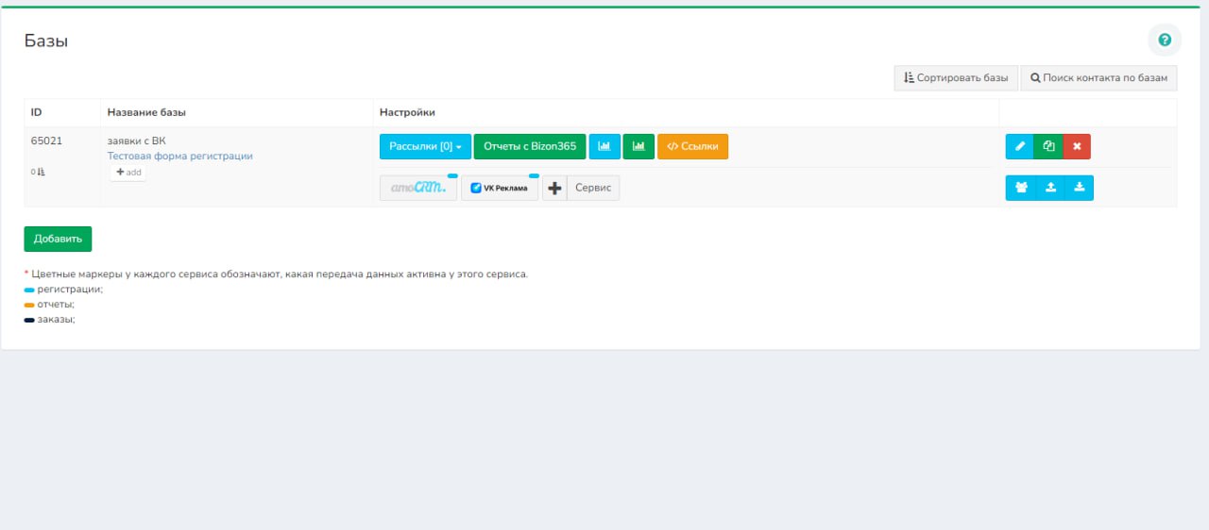
Task: Open the VK Реклама integration
Action: [x=500, y=188]
